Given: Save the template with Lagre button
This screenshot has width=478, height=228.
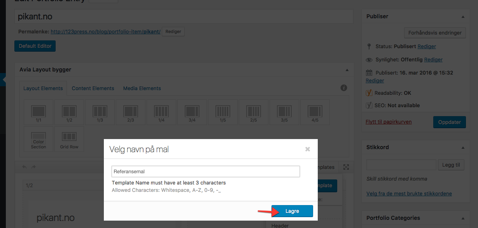Looking at the screenshot, I should coord(292,211).
